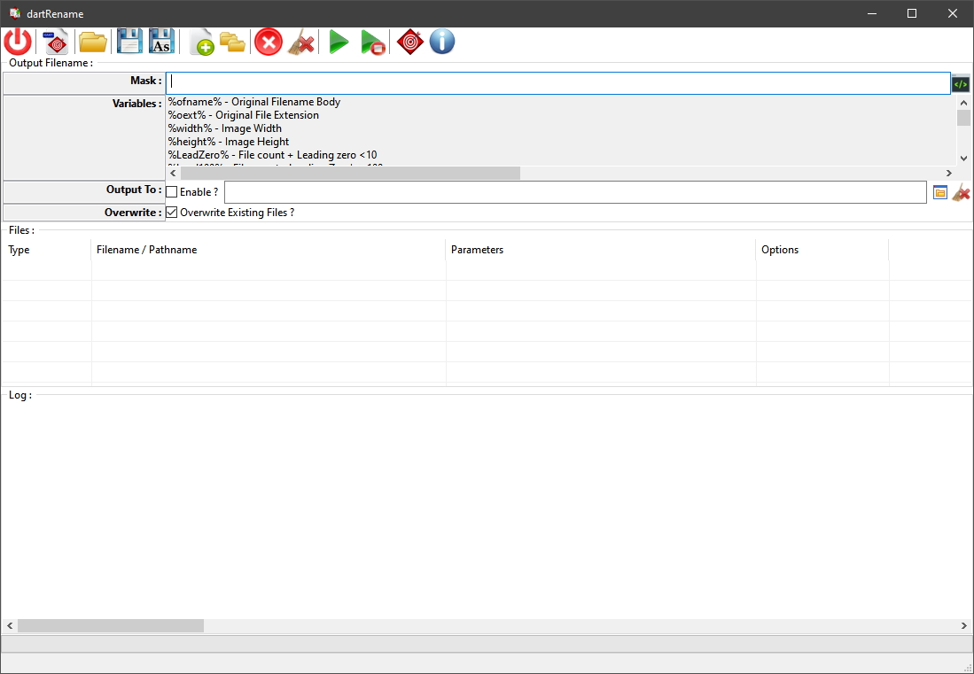Close the dartRename window
The height and width of the screenshot is (674, 974).
(952, 13)
